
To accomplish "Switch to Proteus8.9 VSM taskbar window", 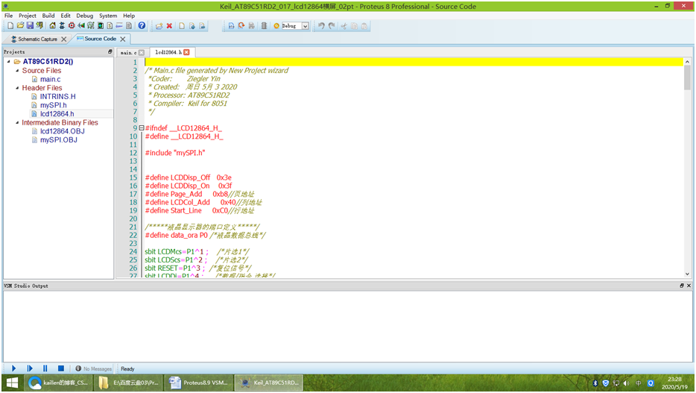I will [x=198, y=383].
